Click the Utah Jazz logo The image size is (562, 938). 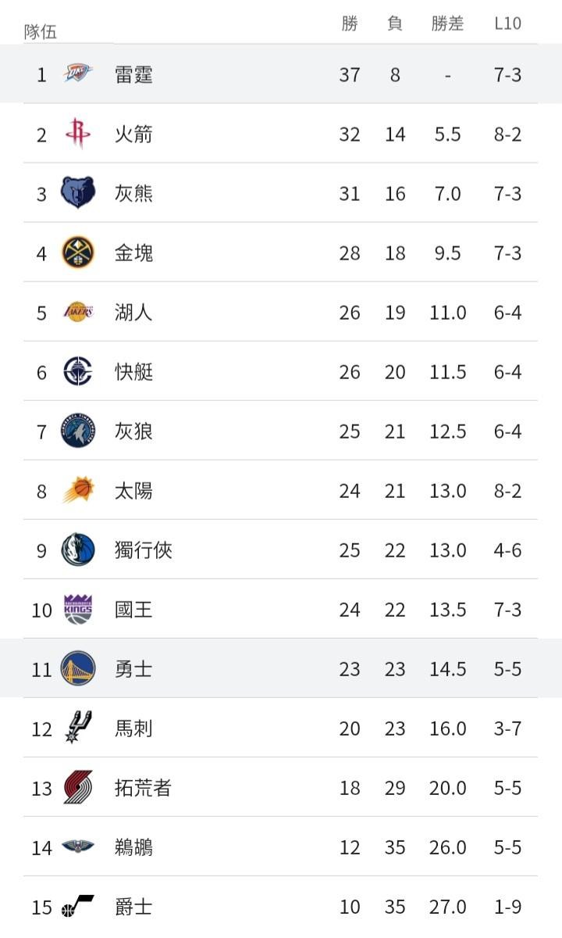click(x=78, y=906)
